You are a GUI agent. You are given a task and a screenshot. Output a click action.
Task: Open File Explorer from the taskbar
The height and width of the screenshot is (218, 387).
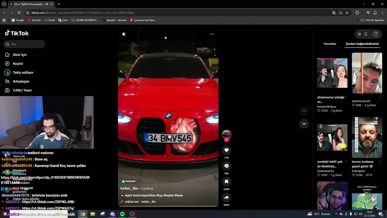(93, 214)
